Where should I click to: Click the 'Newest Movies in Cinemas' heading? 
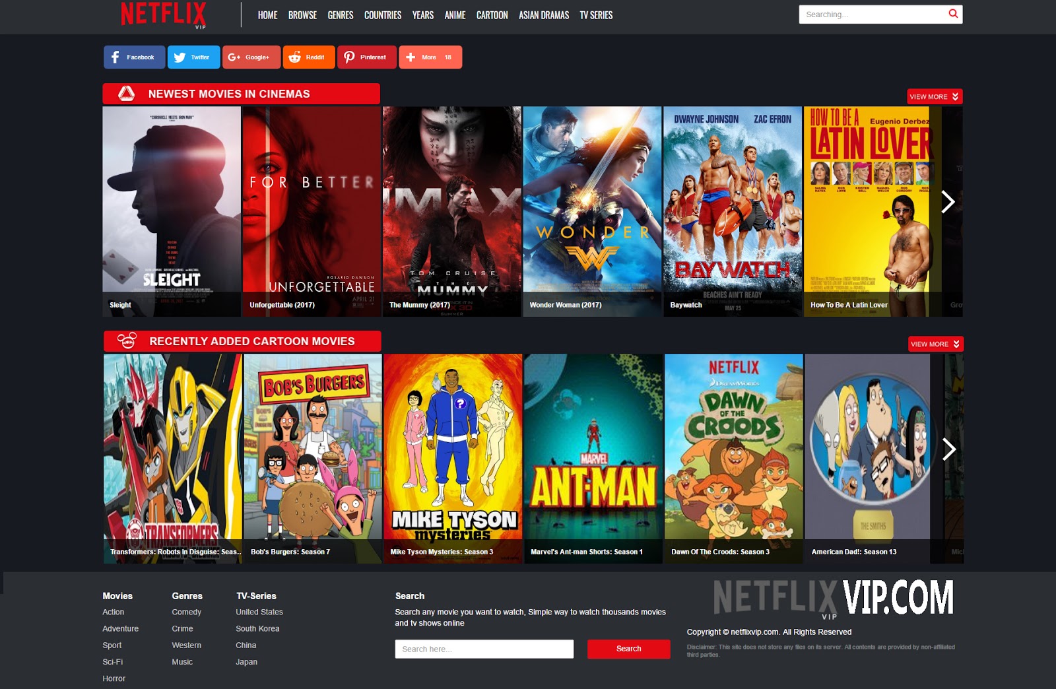(229, 94)
